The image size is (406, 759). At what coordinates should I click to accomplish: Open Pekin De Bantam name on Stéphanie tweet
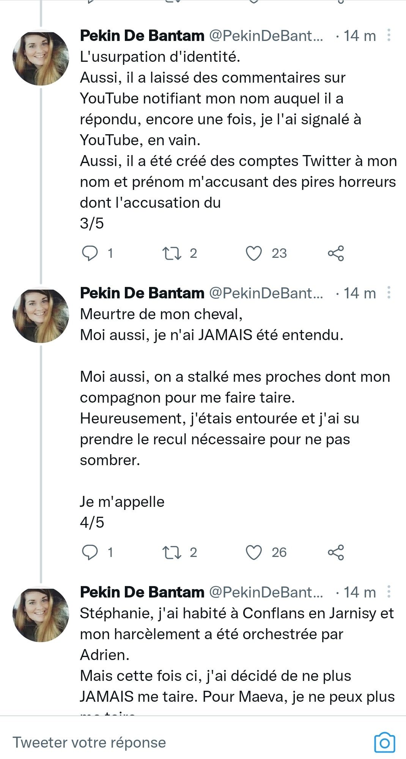(x=142, y=592)
